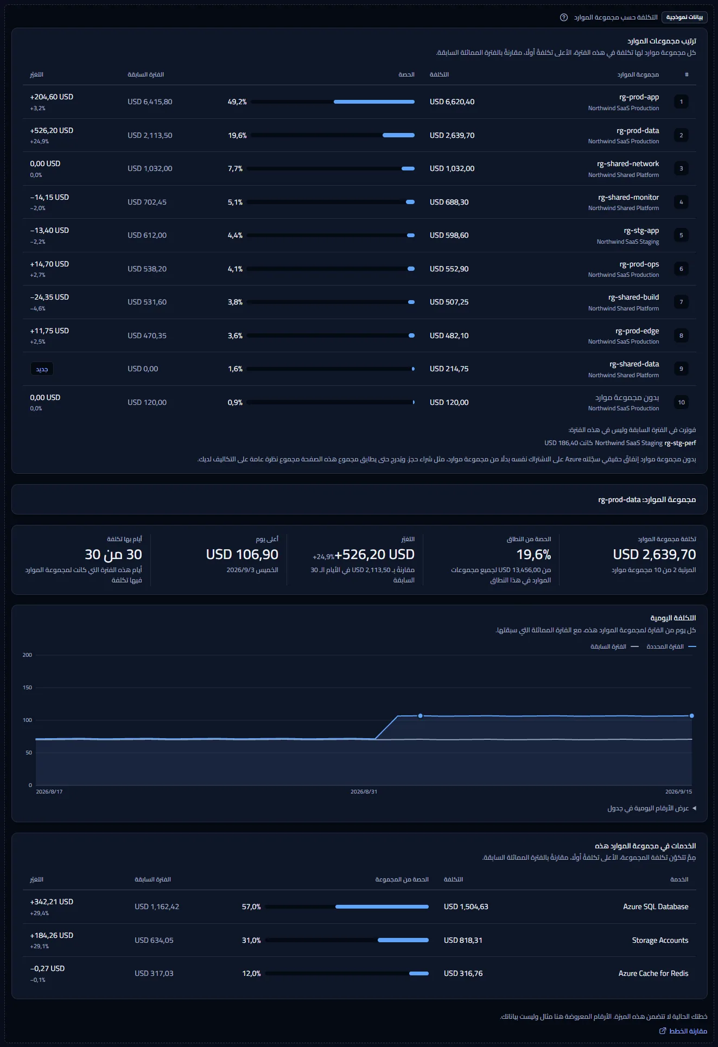Screen dimensions: 718x1047
Task: Click the "مجموعة الموارد: rg-prod-data" heading
Action: pos(647,499)
